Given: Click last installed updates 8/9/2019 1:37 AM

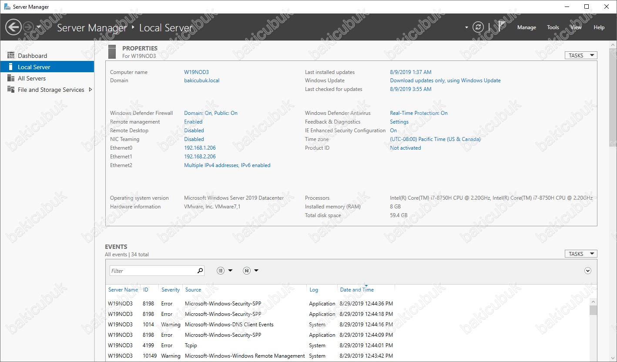Looking at the screenshot, I should point(411,72).
